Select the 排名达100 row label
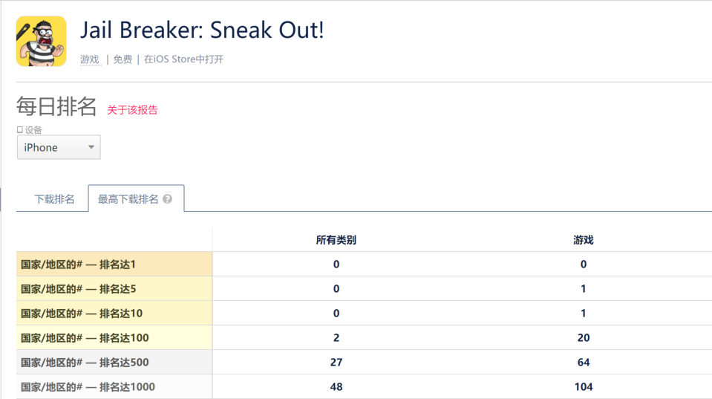 [84, 338]
